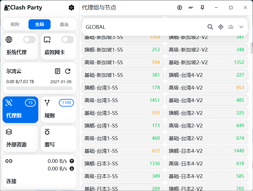Refresh the 尔湾云 subscription profile
Screen dimensions: 253x191
coord(68,71)
